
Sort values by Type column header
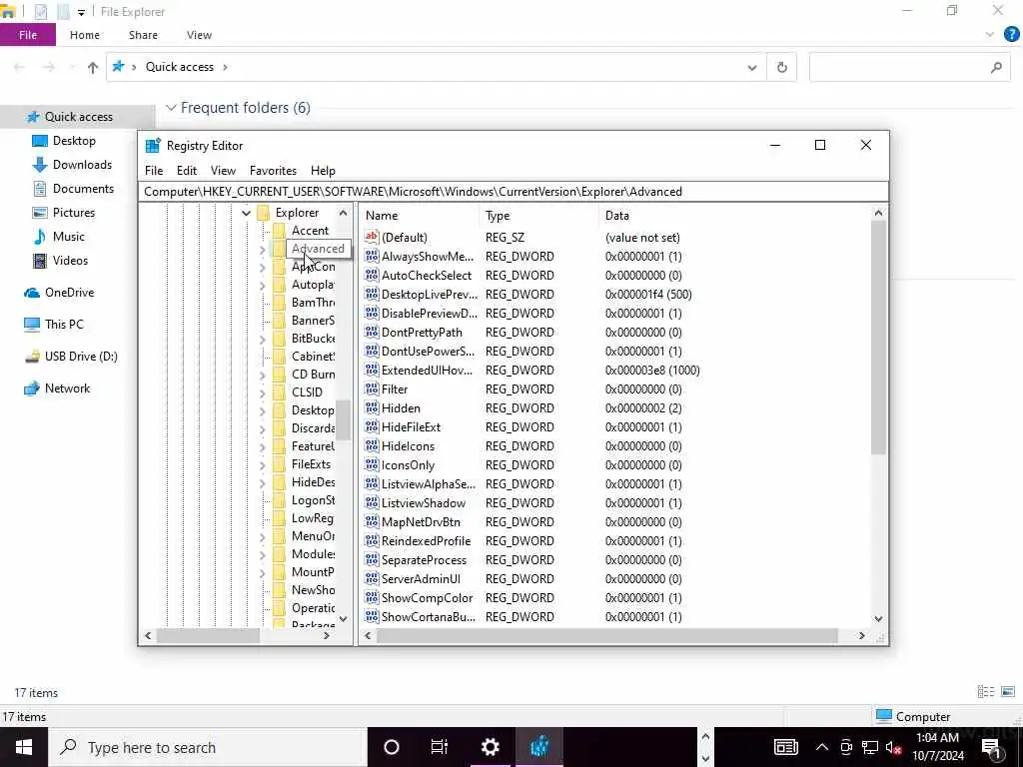pyautogui.click(x=538, y=216)
